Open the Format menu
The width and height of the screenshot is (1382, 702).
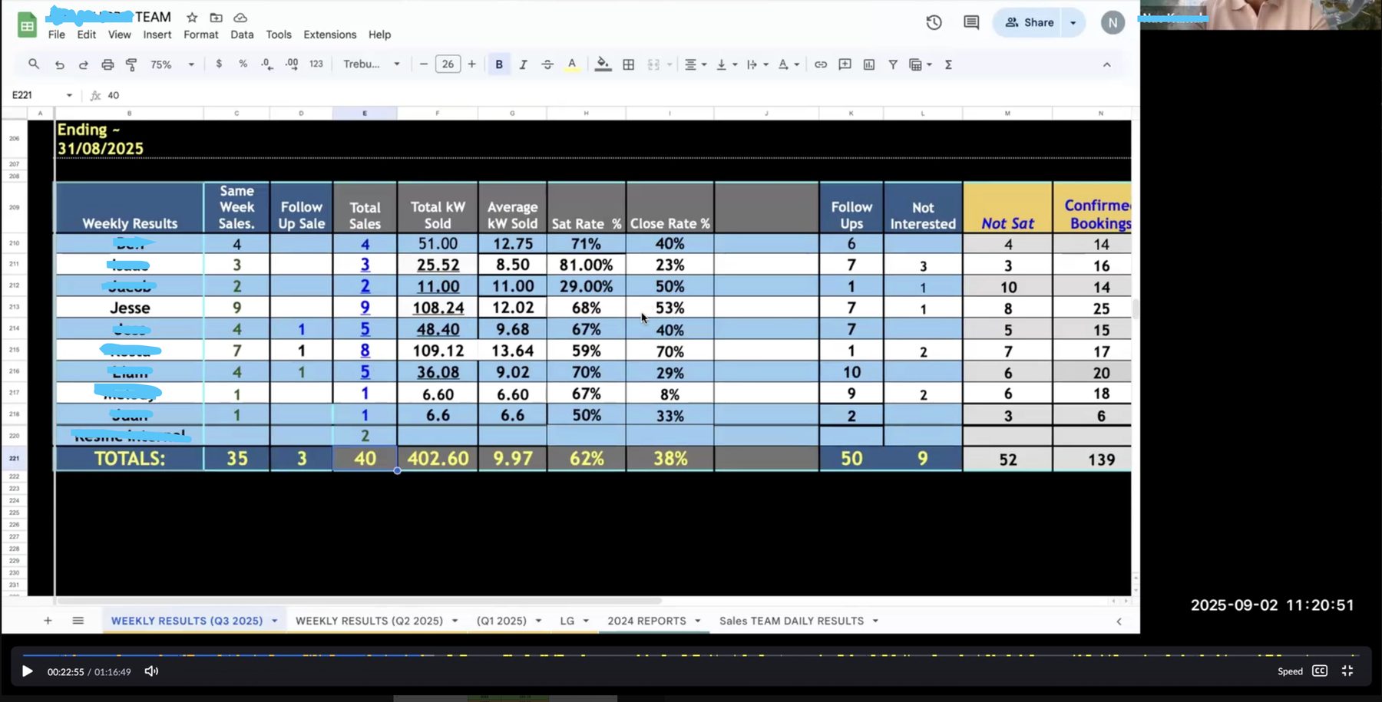(201, 35)
